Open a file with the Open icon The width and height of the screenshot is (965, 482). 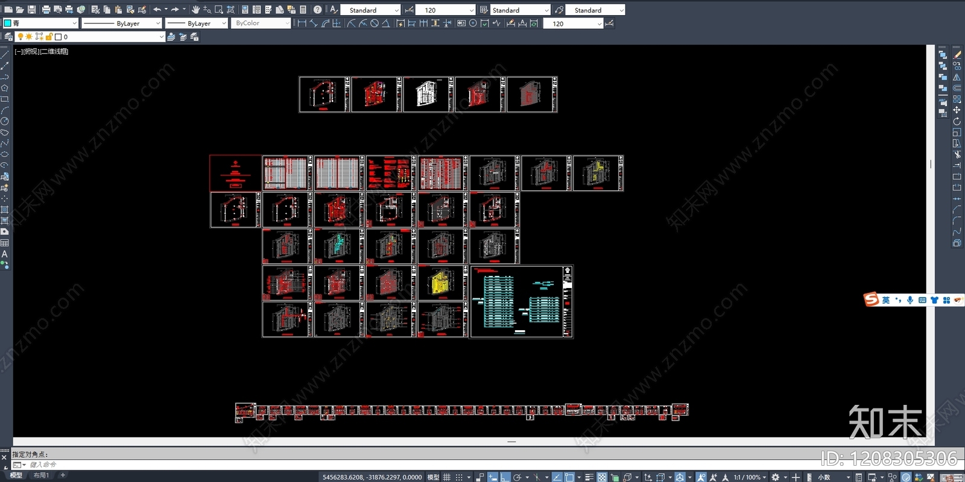(x=20, y=10)
